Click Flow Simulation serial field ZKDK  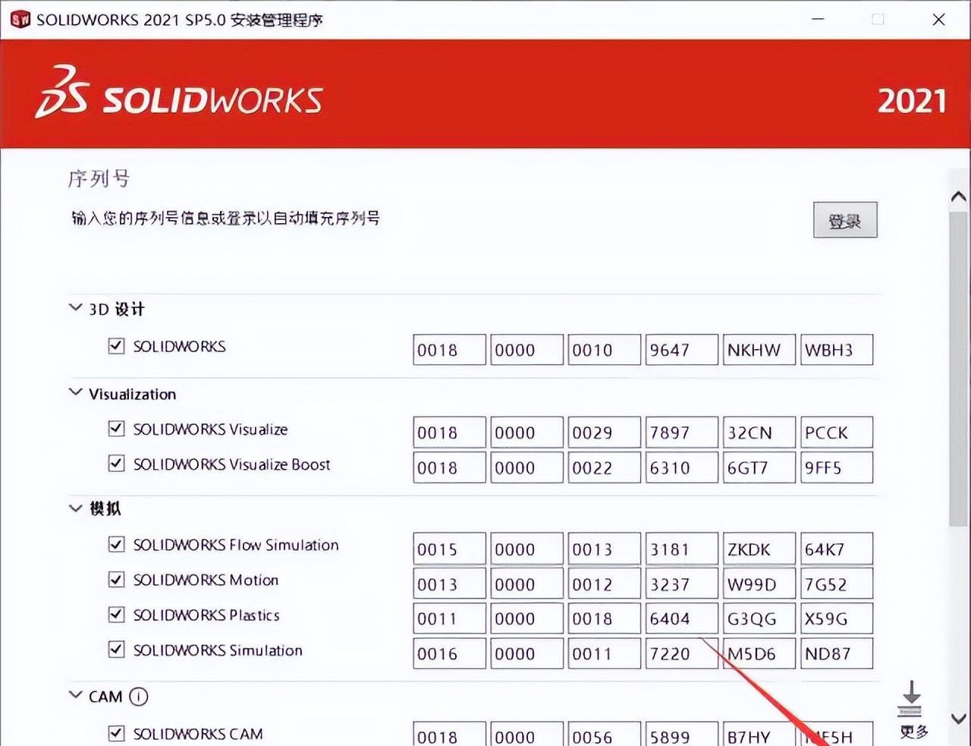coord(759,549)
